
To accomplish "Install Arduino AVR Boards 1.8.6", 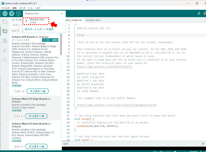I will [38, 91].
